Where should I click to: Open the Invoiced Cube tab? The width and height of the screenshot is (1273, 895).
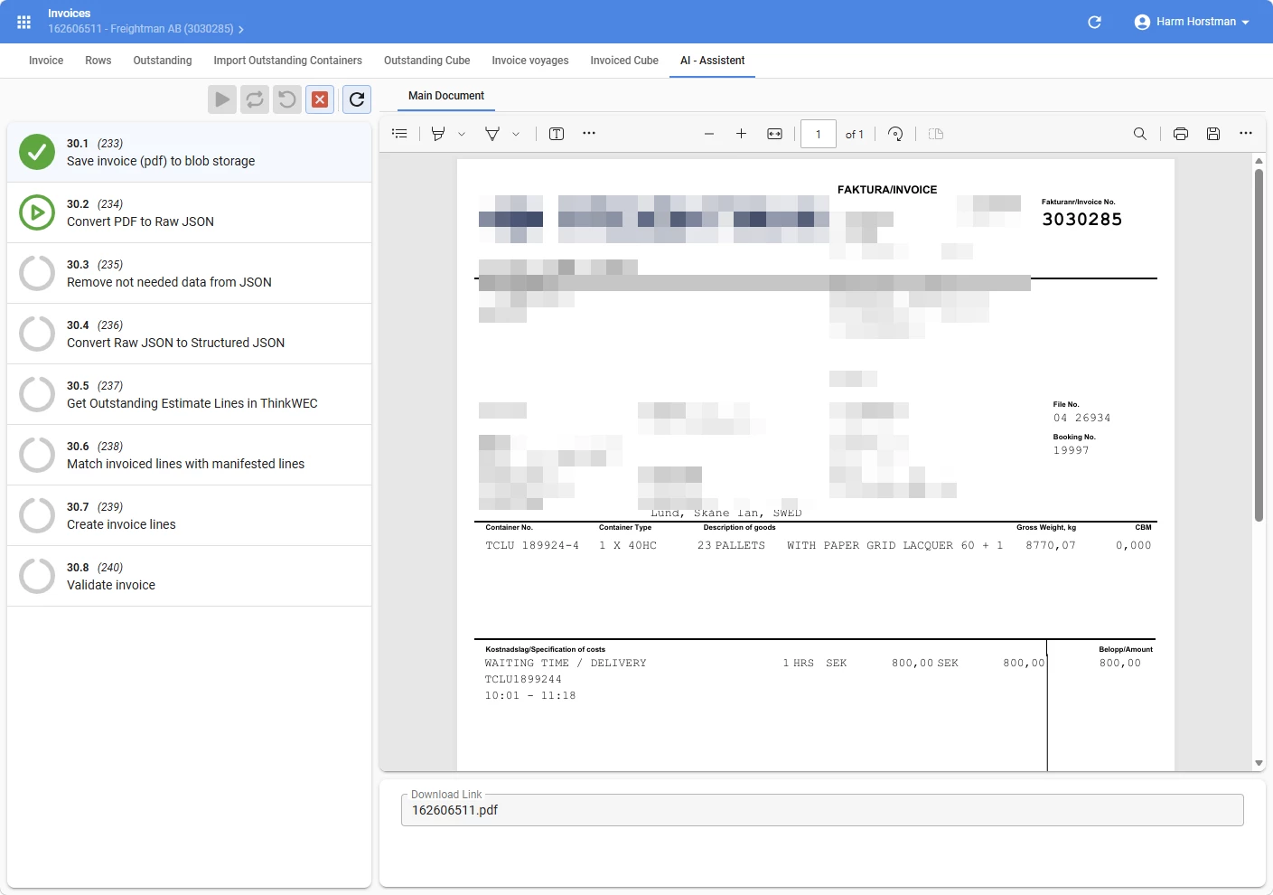(624, 61)
